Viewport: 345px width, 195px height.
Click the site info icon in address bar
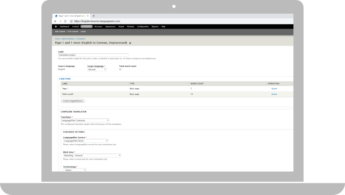coord(71,21)
